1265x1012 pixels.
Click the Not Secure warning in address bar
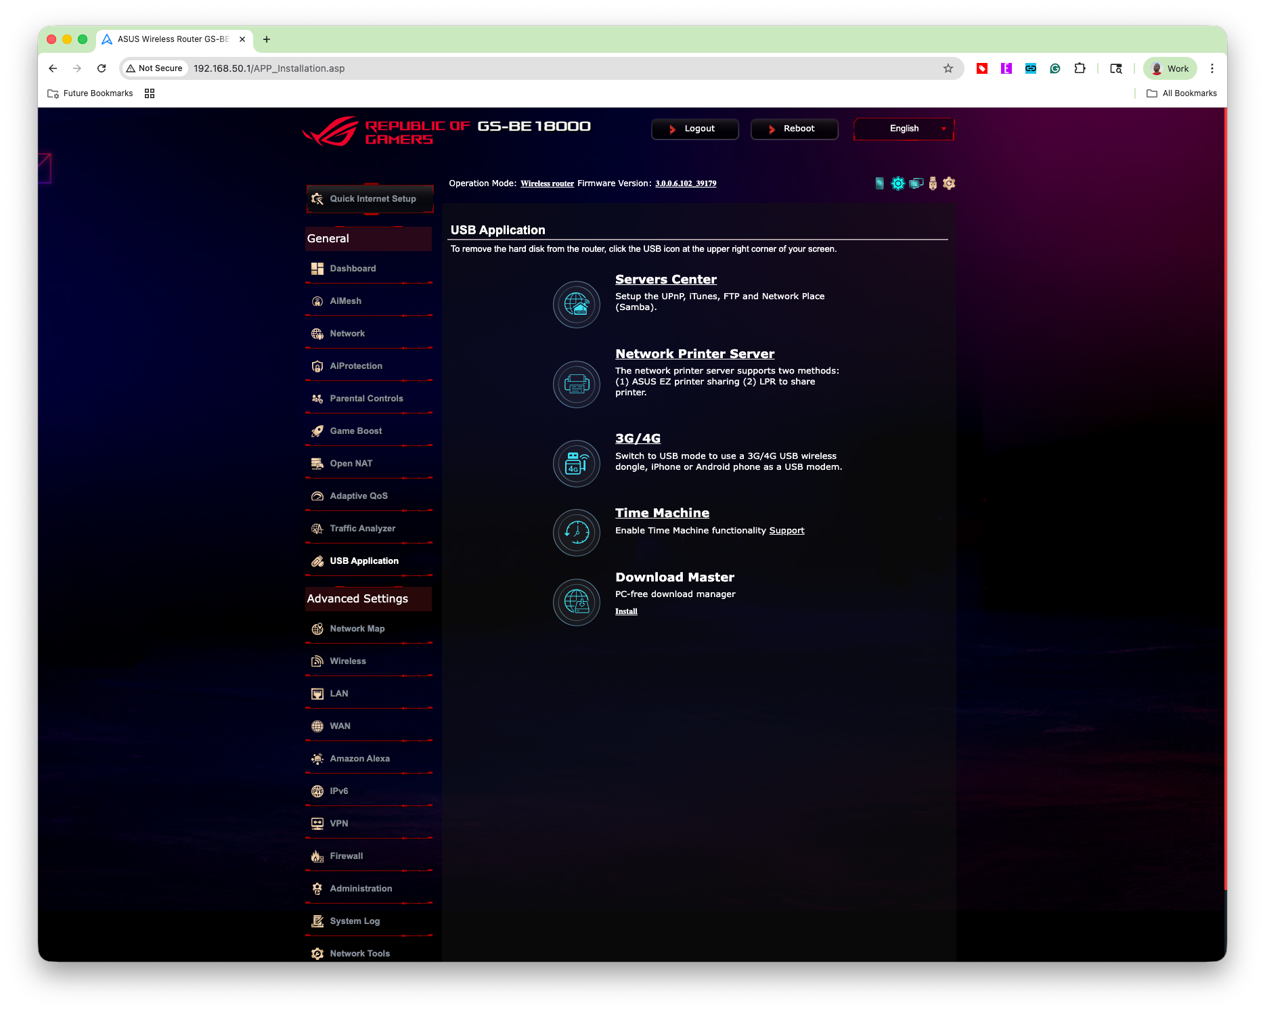[x=154, y=68]
